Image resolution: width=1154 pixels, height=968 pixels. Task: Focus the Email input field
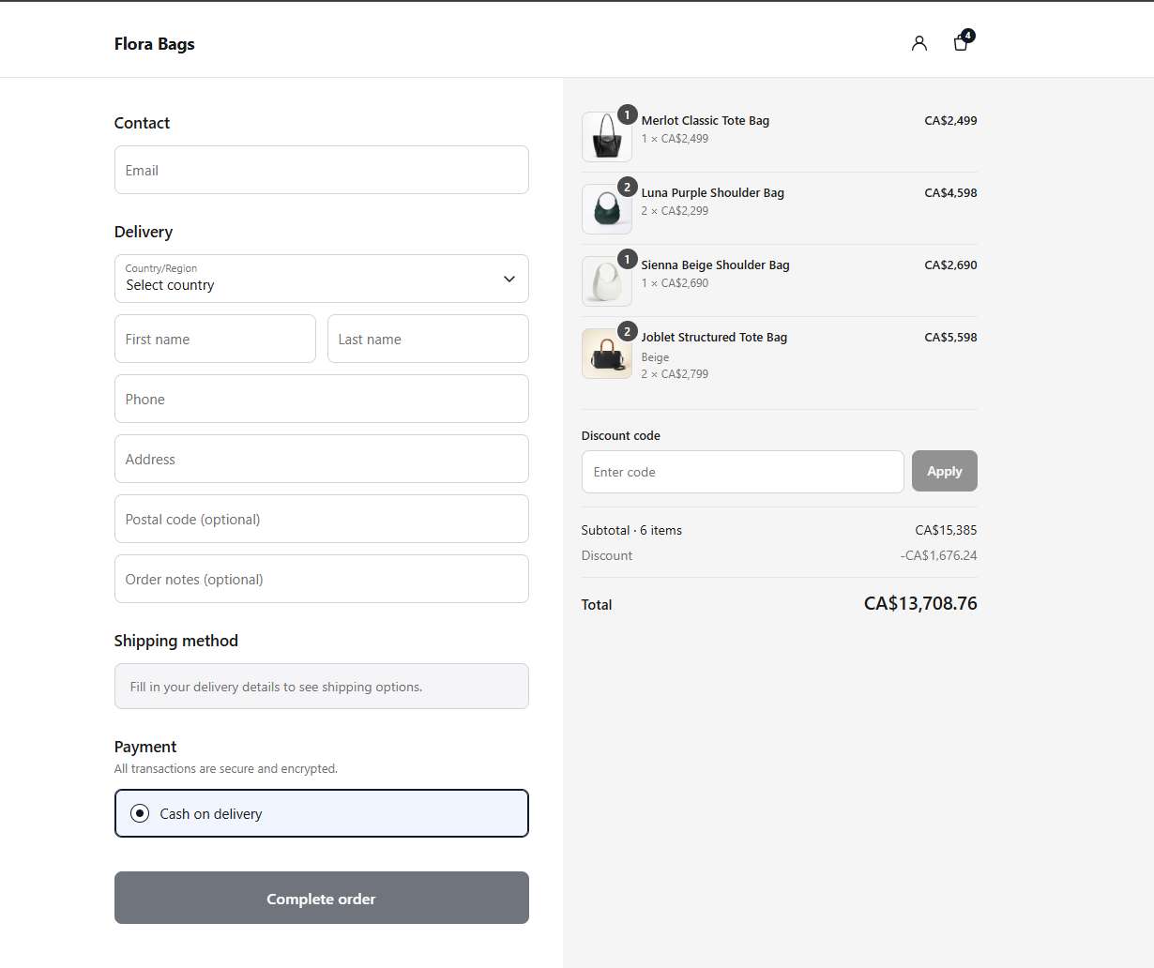pyautogui.click(x=322, y=170)
